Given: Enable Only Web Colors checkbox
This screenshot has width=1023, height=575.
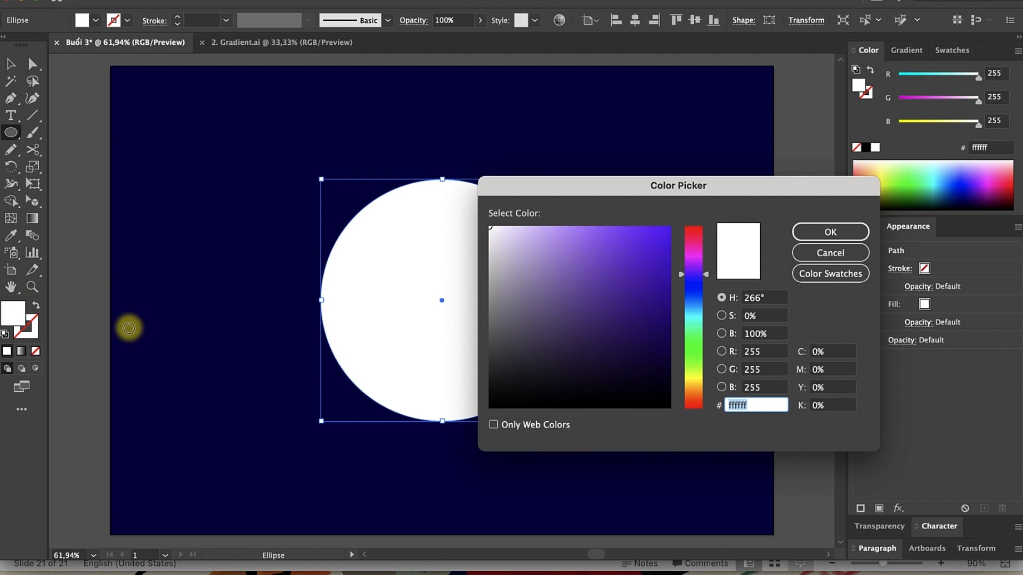Looking at the screenshot, I should coord(493,424).
